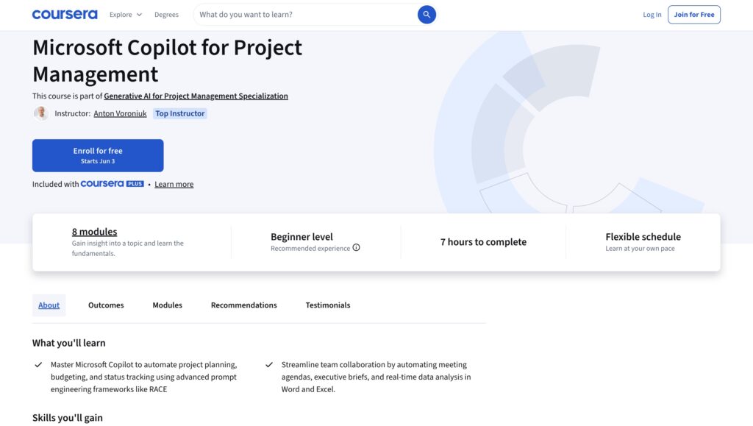The width and height of the screenshot is (753, 426).
Task: Click the Coursera logo
Action: click(x=65, y=15)
